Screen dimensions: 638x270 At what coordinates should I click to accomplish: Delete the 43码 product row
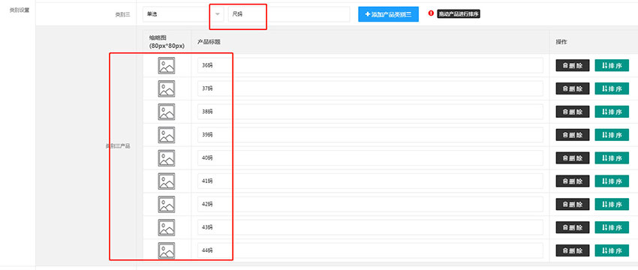(573, 228)
